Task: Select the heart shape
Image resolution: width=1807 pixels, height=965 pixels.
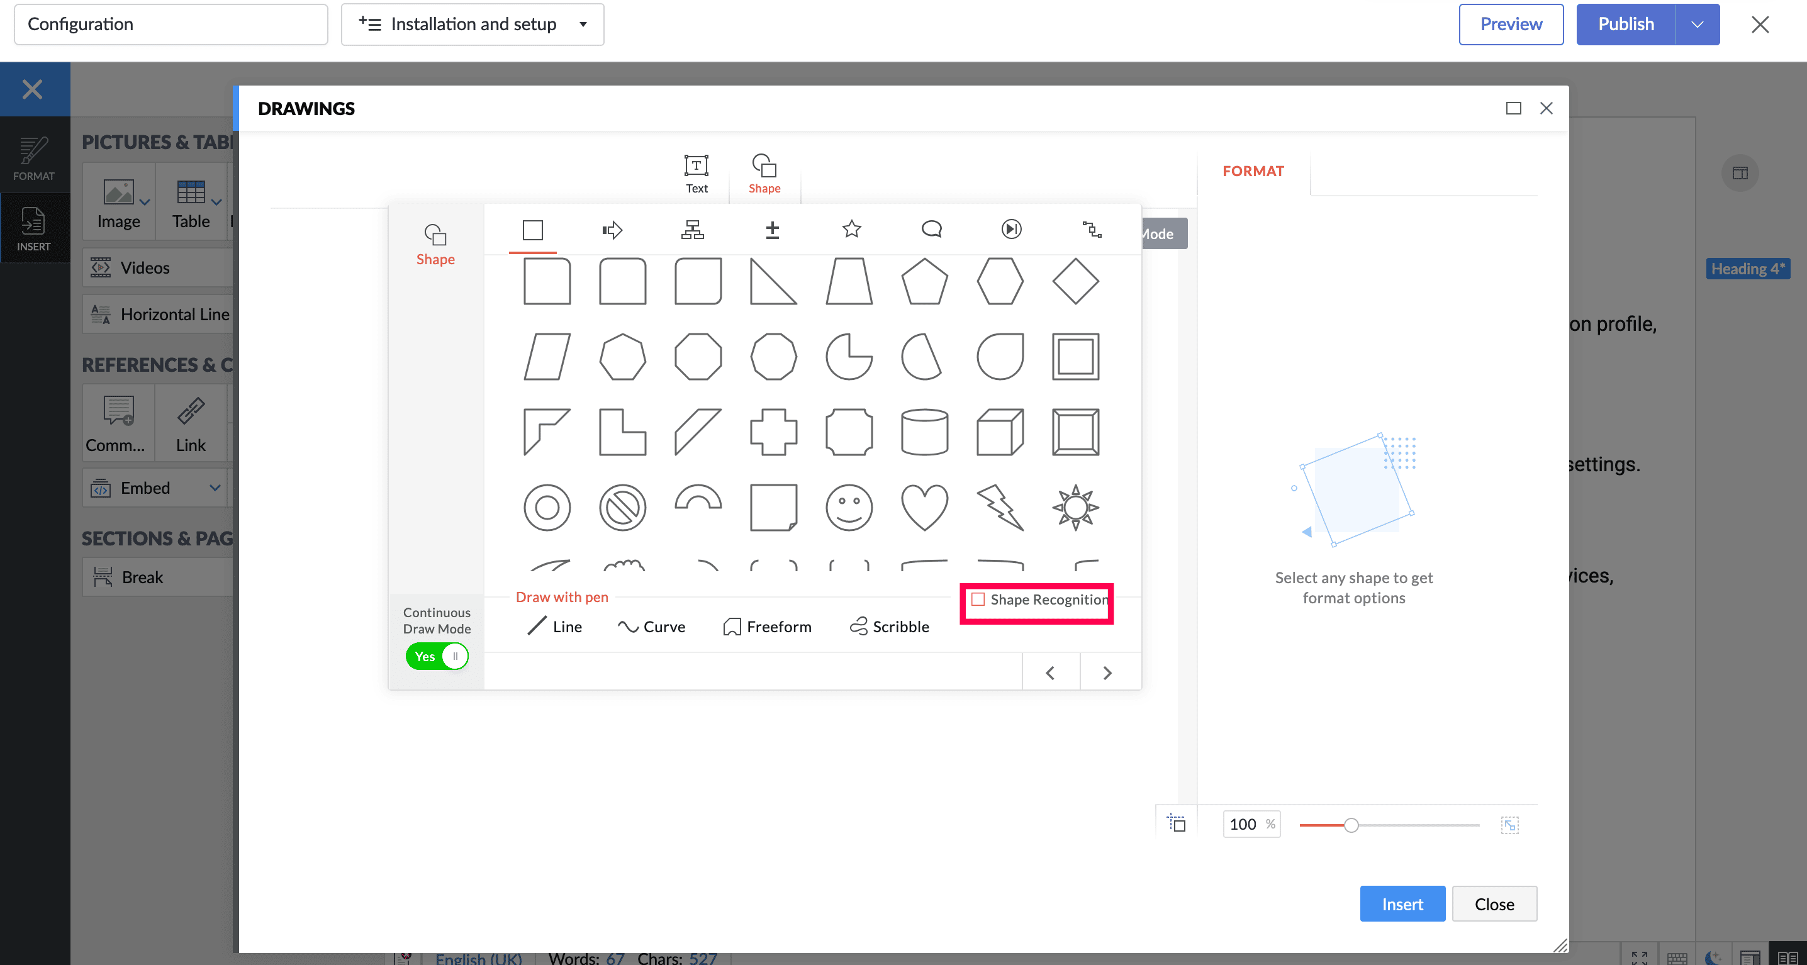Action: pos(924,507)
